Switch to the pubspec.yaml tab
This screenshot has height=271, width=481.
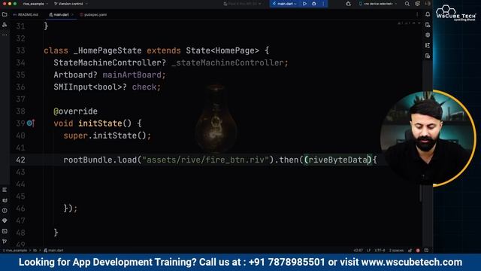click(93, 14)
